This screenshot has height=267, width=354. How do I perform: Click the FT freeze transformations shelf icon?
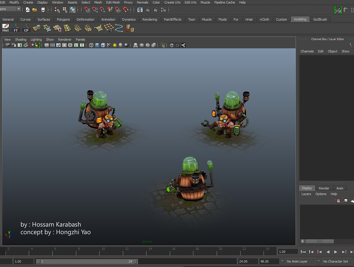(x=16, y=28)
